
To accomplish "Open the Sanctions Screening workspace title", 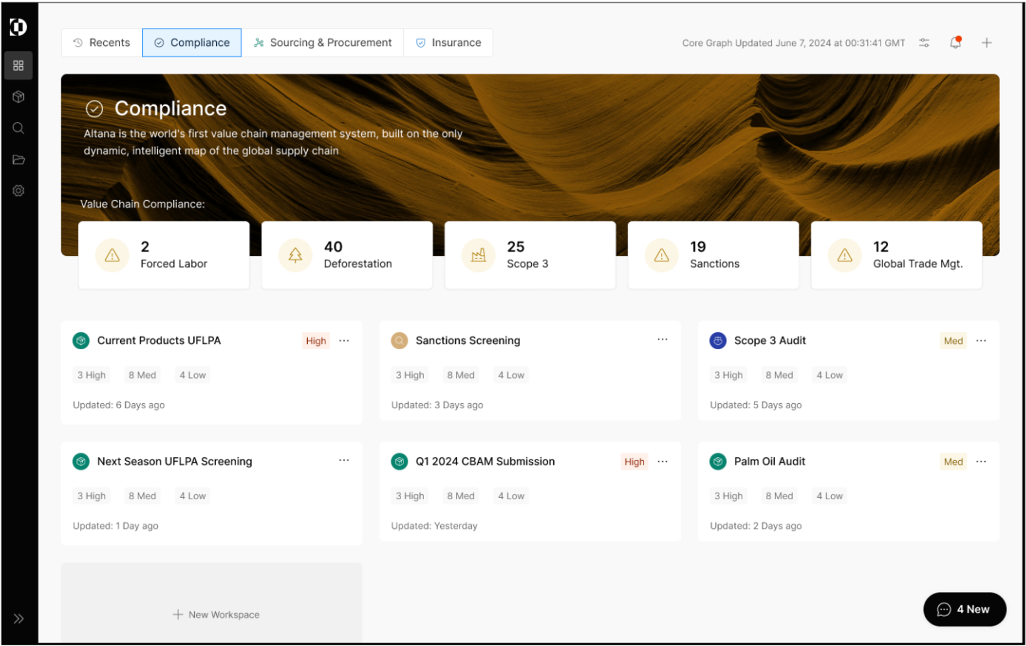I will point(468,340).
